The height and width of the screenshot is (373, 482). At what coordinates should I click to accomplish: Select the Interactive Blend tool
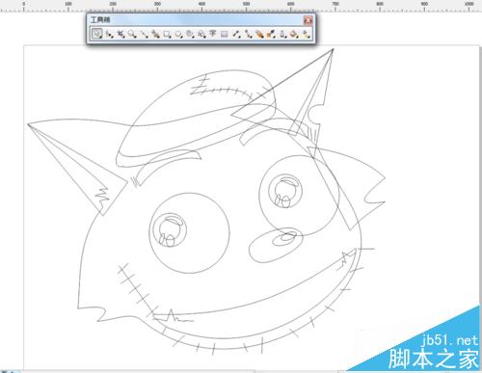pyautogui.click(x=259, y=34)
